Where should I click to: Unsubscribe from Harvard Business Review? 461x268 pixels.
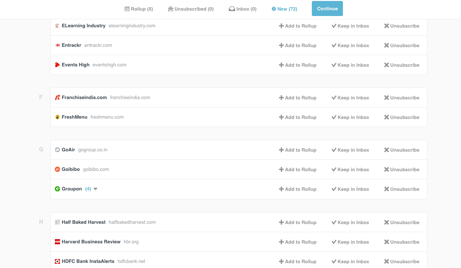[x=402, y=242]
